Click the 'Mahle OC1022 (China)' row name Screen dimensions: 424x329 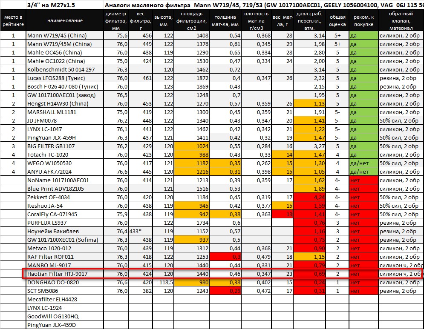pos(65,61)
